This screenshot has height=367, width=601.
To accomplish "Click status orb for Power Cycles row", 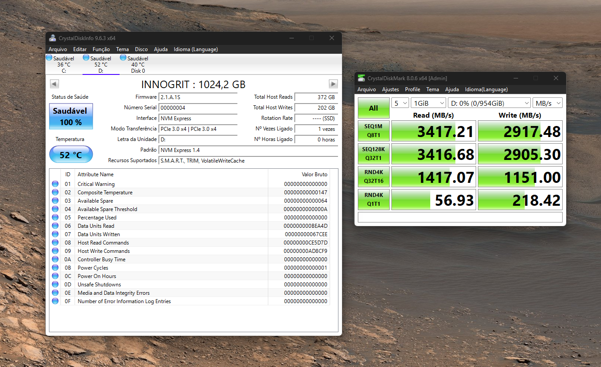I will tap(55, 267).
